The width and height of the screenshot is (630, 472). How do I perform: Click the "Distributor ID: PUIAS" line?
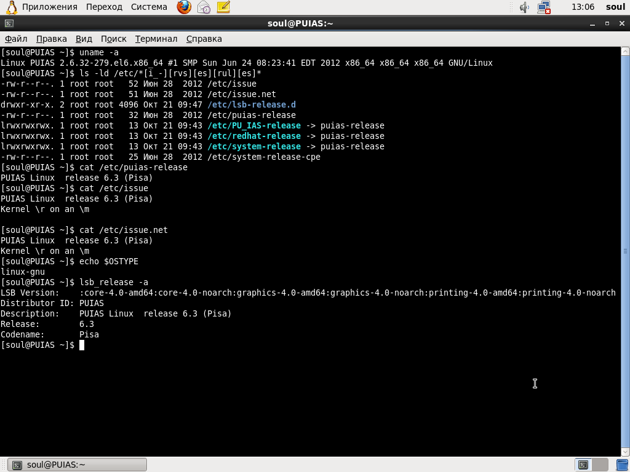point(52,303)
